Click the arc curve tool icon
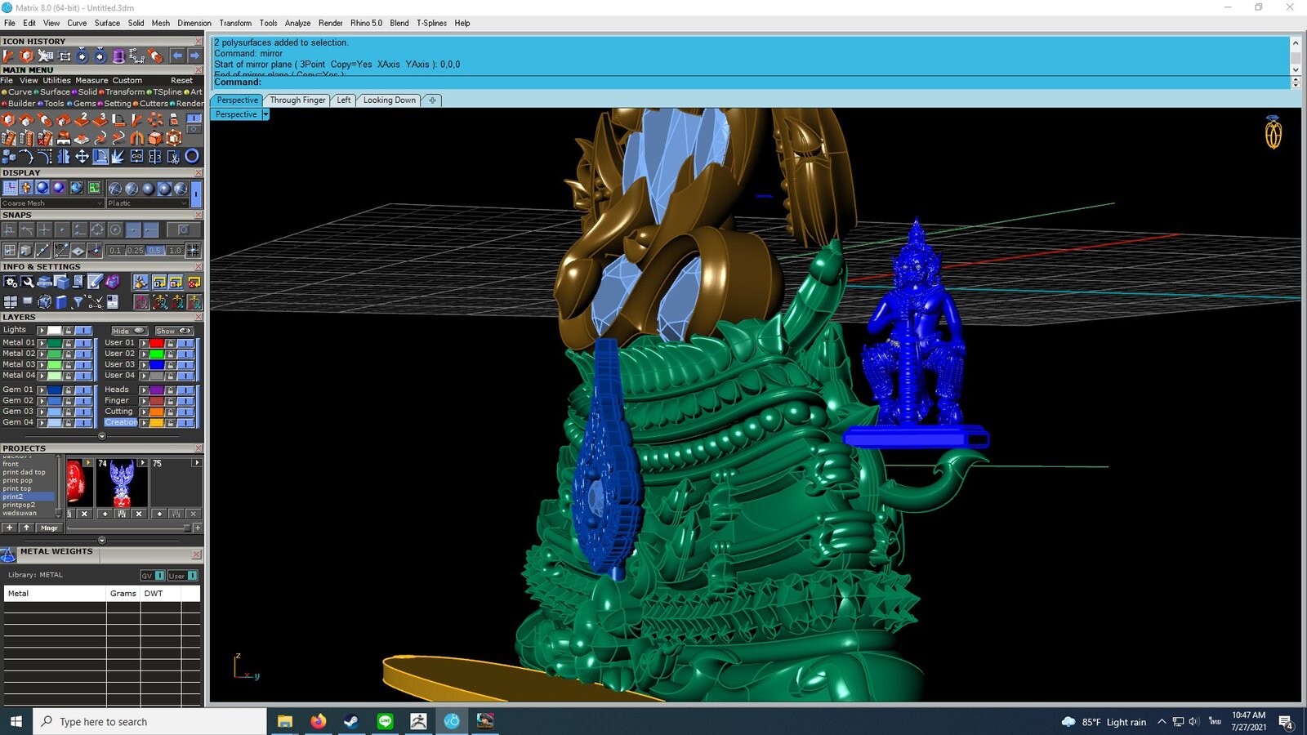The height and width of the screenshot is (735, 1307). 26,156
